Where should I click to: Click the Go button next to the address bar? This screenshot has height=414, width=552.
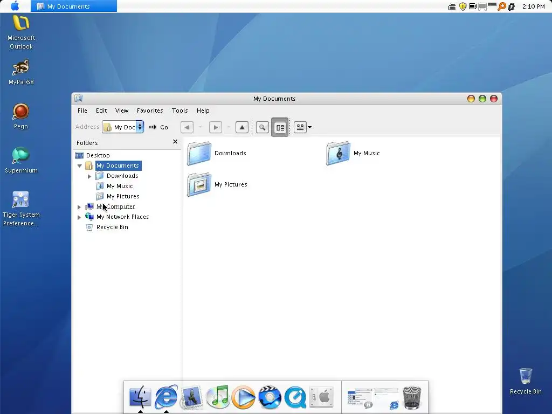coord(159,127)
